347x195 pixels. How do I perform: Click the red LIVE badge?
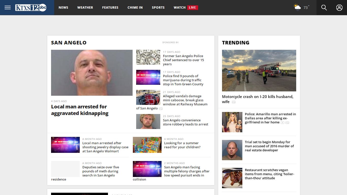point(193,8)
